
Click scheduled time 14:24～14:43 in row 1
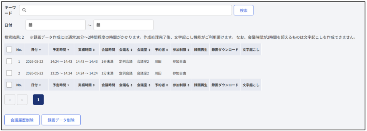pos(61,62)
